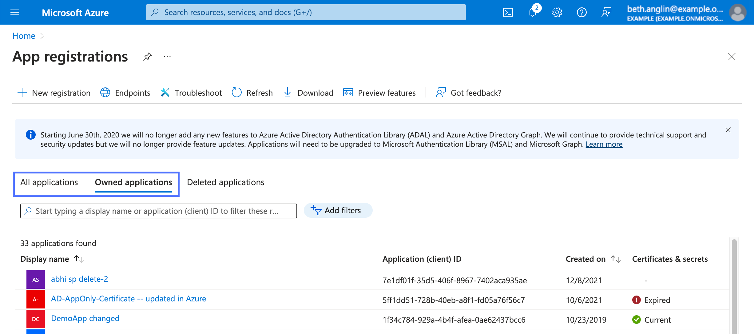Click the user account avatar
This screenshot has height=334, width=754.
coord(738,12)
